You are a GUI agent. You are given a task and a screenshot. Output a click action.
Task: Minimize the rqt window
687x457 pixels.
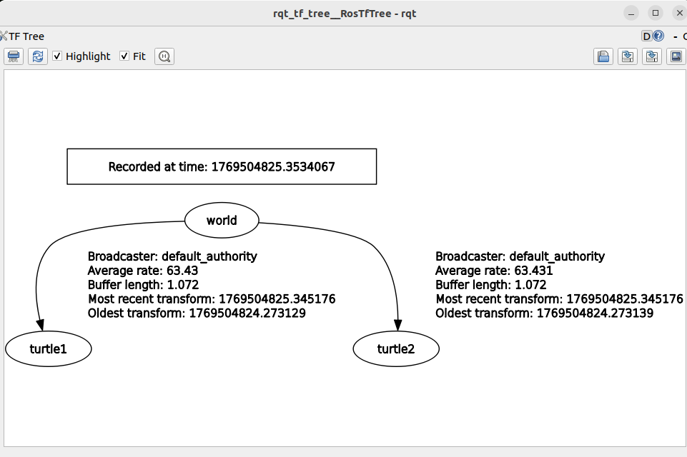631,13
